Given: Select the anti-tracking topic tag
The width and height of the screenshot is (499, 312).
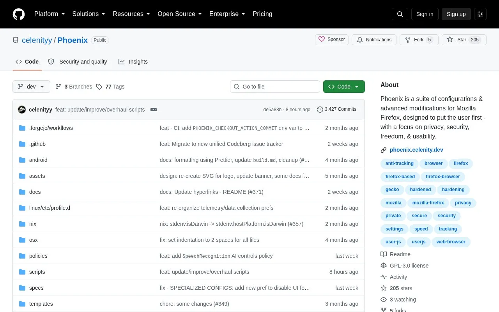Looking at the screenshot, I should [x=400, y=163].
